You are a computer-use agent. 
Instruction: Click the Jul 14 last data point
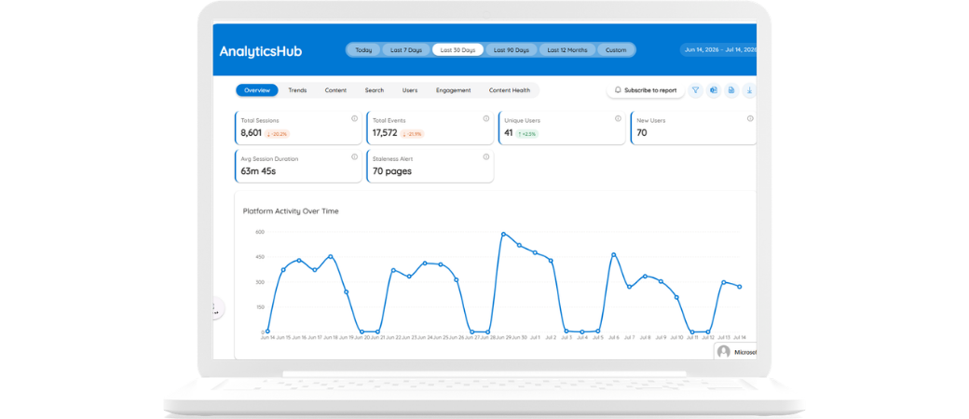click(739, 287)
